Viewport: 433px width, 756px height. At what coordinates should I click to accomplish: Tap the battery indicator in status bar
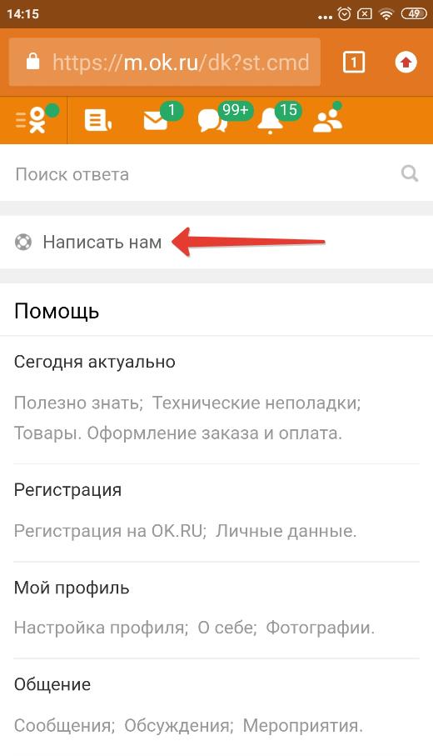[x=414, y=13]
